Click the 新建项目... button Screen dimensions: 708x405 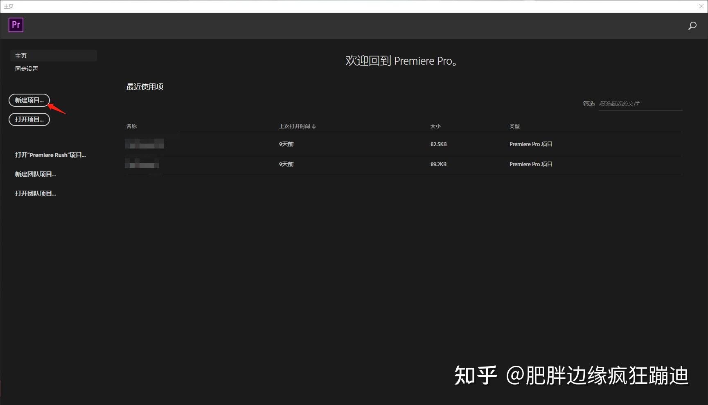pyautogui.click(x=29, y=100)
